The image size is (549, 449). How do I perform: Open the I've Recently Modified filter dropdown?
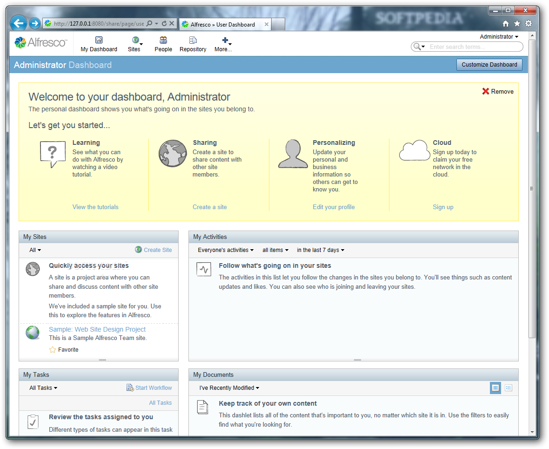coord(229,388)
